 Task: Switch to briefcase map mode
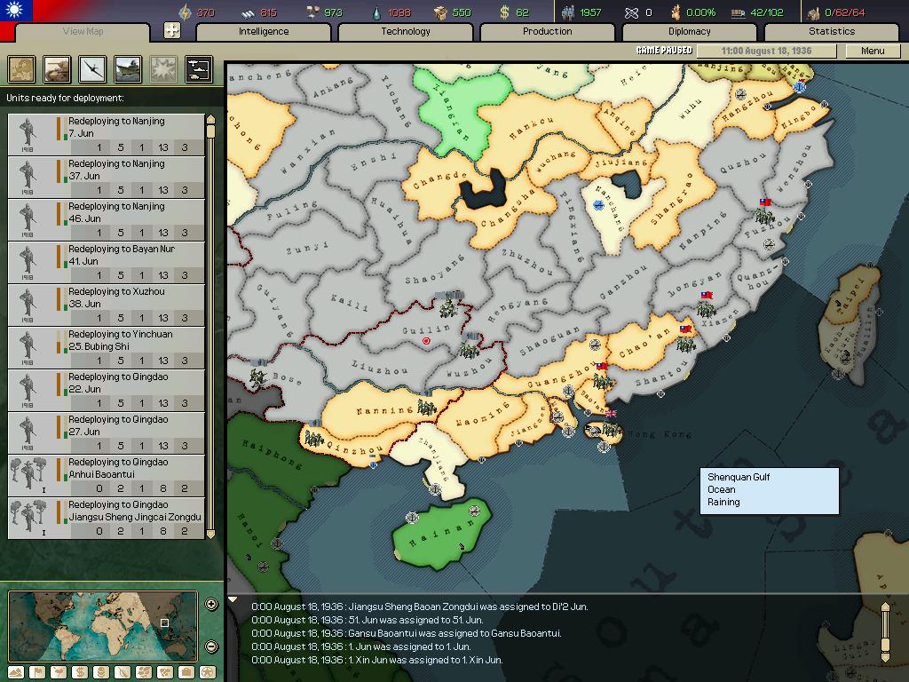(186, 672)
